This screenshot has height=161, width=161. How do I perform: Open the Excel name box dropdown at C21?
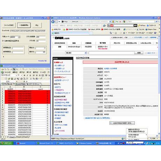(x=17, y=82)
